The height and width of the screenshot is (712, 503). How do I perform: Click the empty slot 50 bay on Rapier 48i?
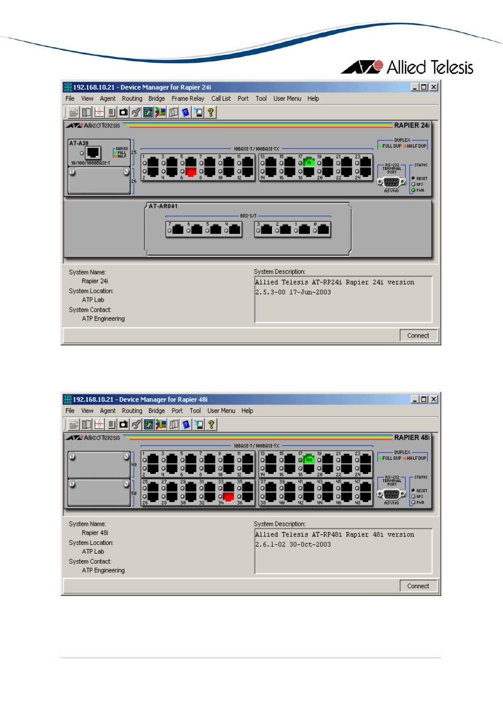tap(99, 493)
